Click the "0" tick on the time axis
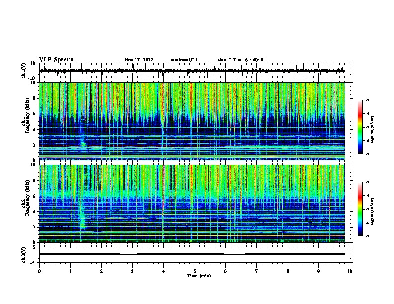 click(39, 271)
